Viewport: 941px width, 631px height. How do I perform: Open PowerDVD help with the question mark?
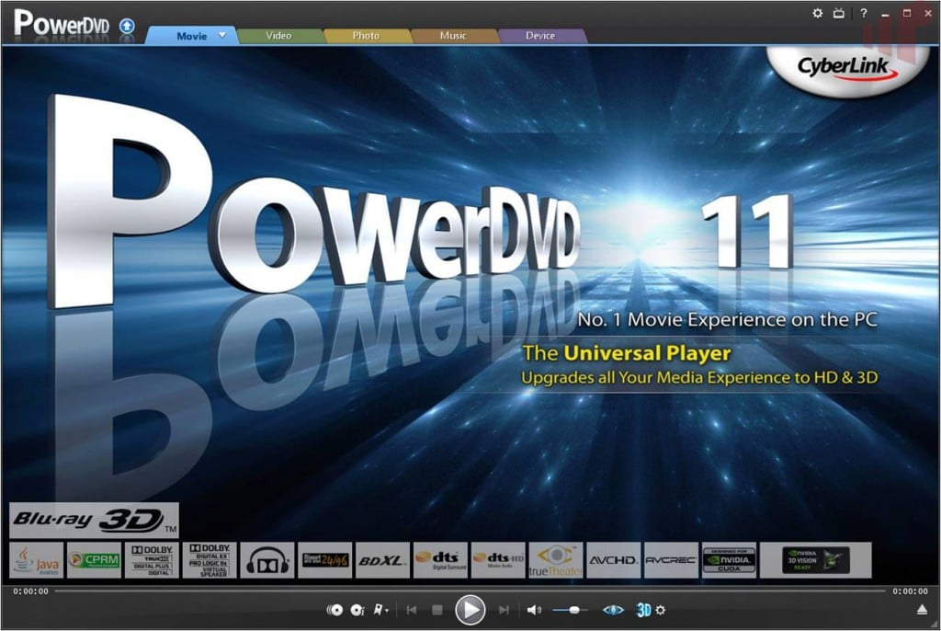pyautogui.click(x=864, y=13)
